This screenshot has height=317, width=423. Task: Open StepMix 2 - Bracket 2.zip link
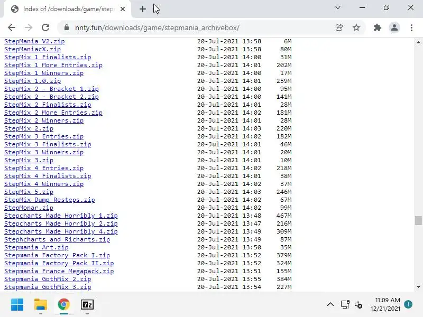coord(51,97)
